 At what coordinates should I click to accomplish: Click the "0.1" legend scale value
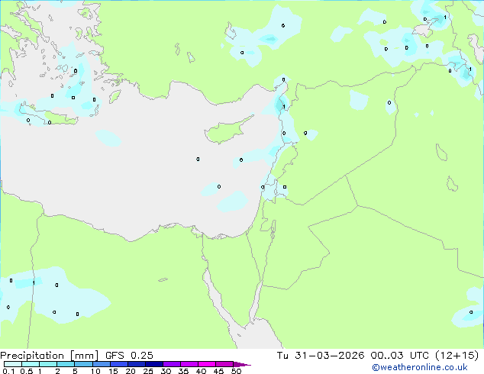[x=8, y=371]
